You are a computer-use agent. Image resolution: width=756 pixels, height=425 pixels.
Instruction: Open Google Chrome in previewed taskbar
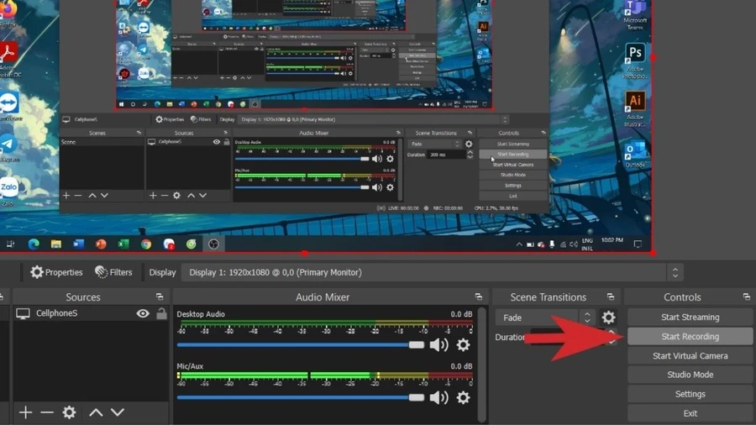(x=146, y=244)
